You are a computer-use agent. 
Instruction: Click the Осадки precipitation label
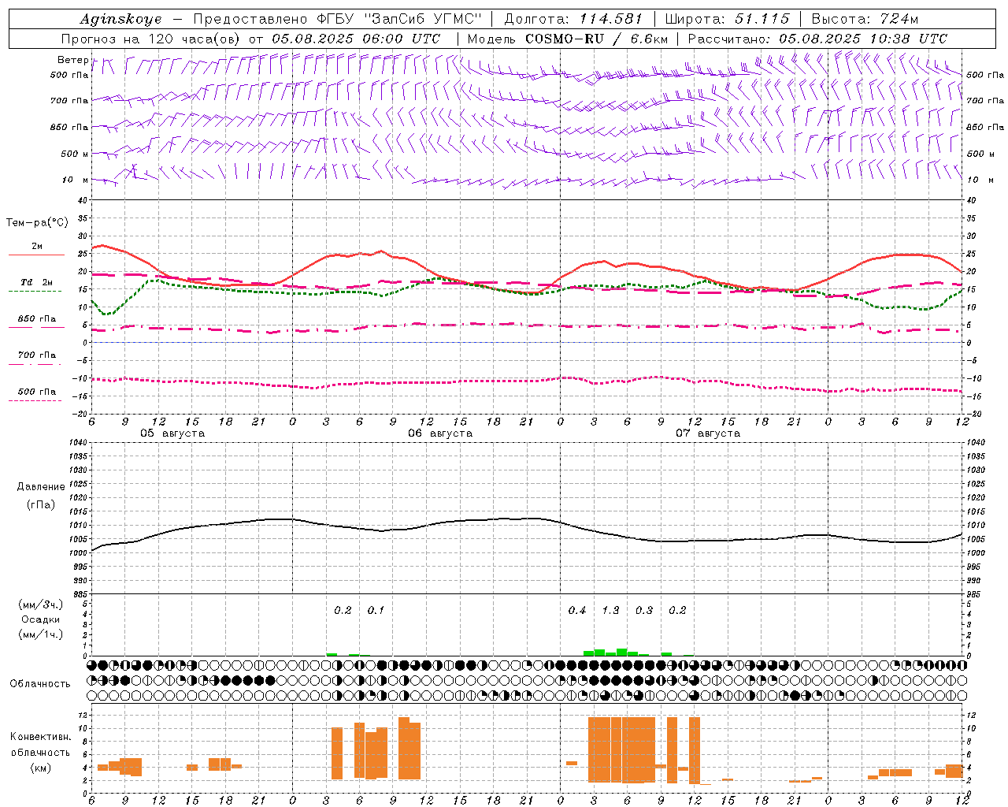[x=41, y=619]
